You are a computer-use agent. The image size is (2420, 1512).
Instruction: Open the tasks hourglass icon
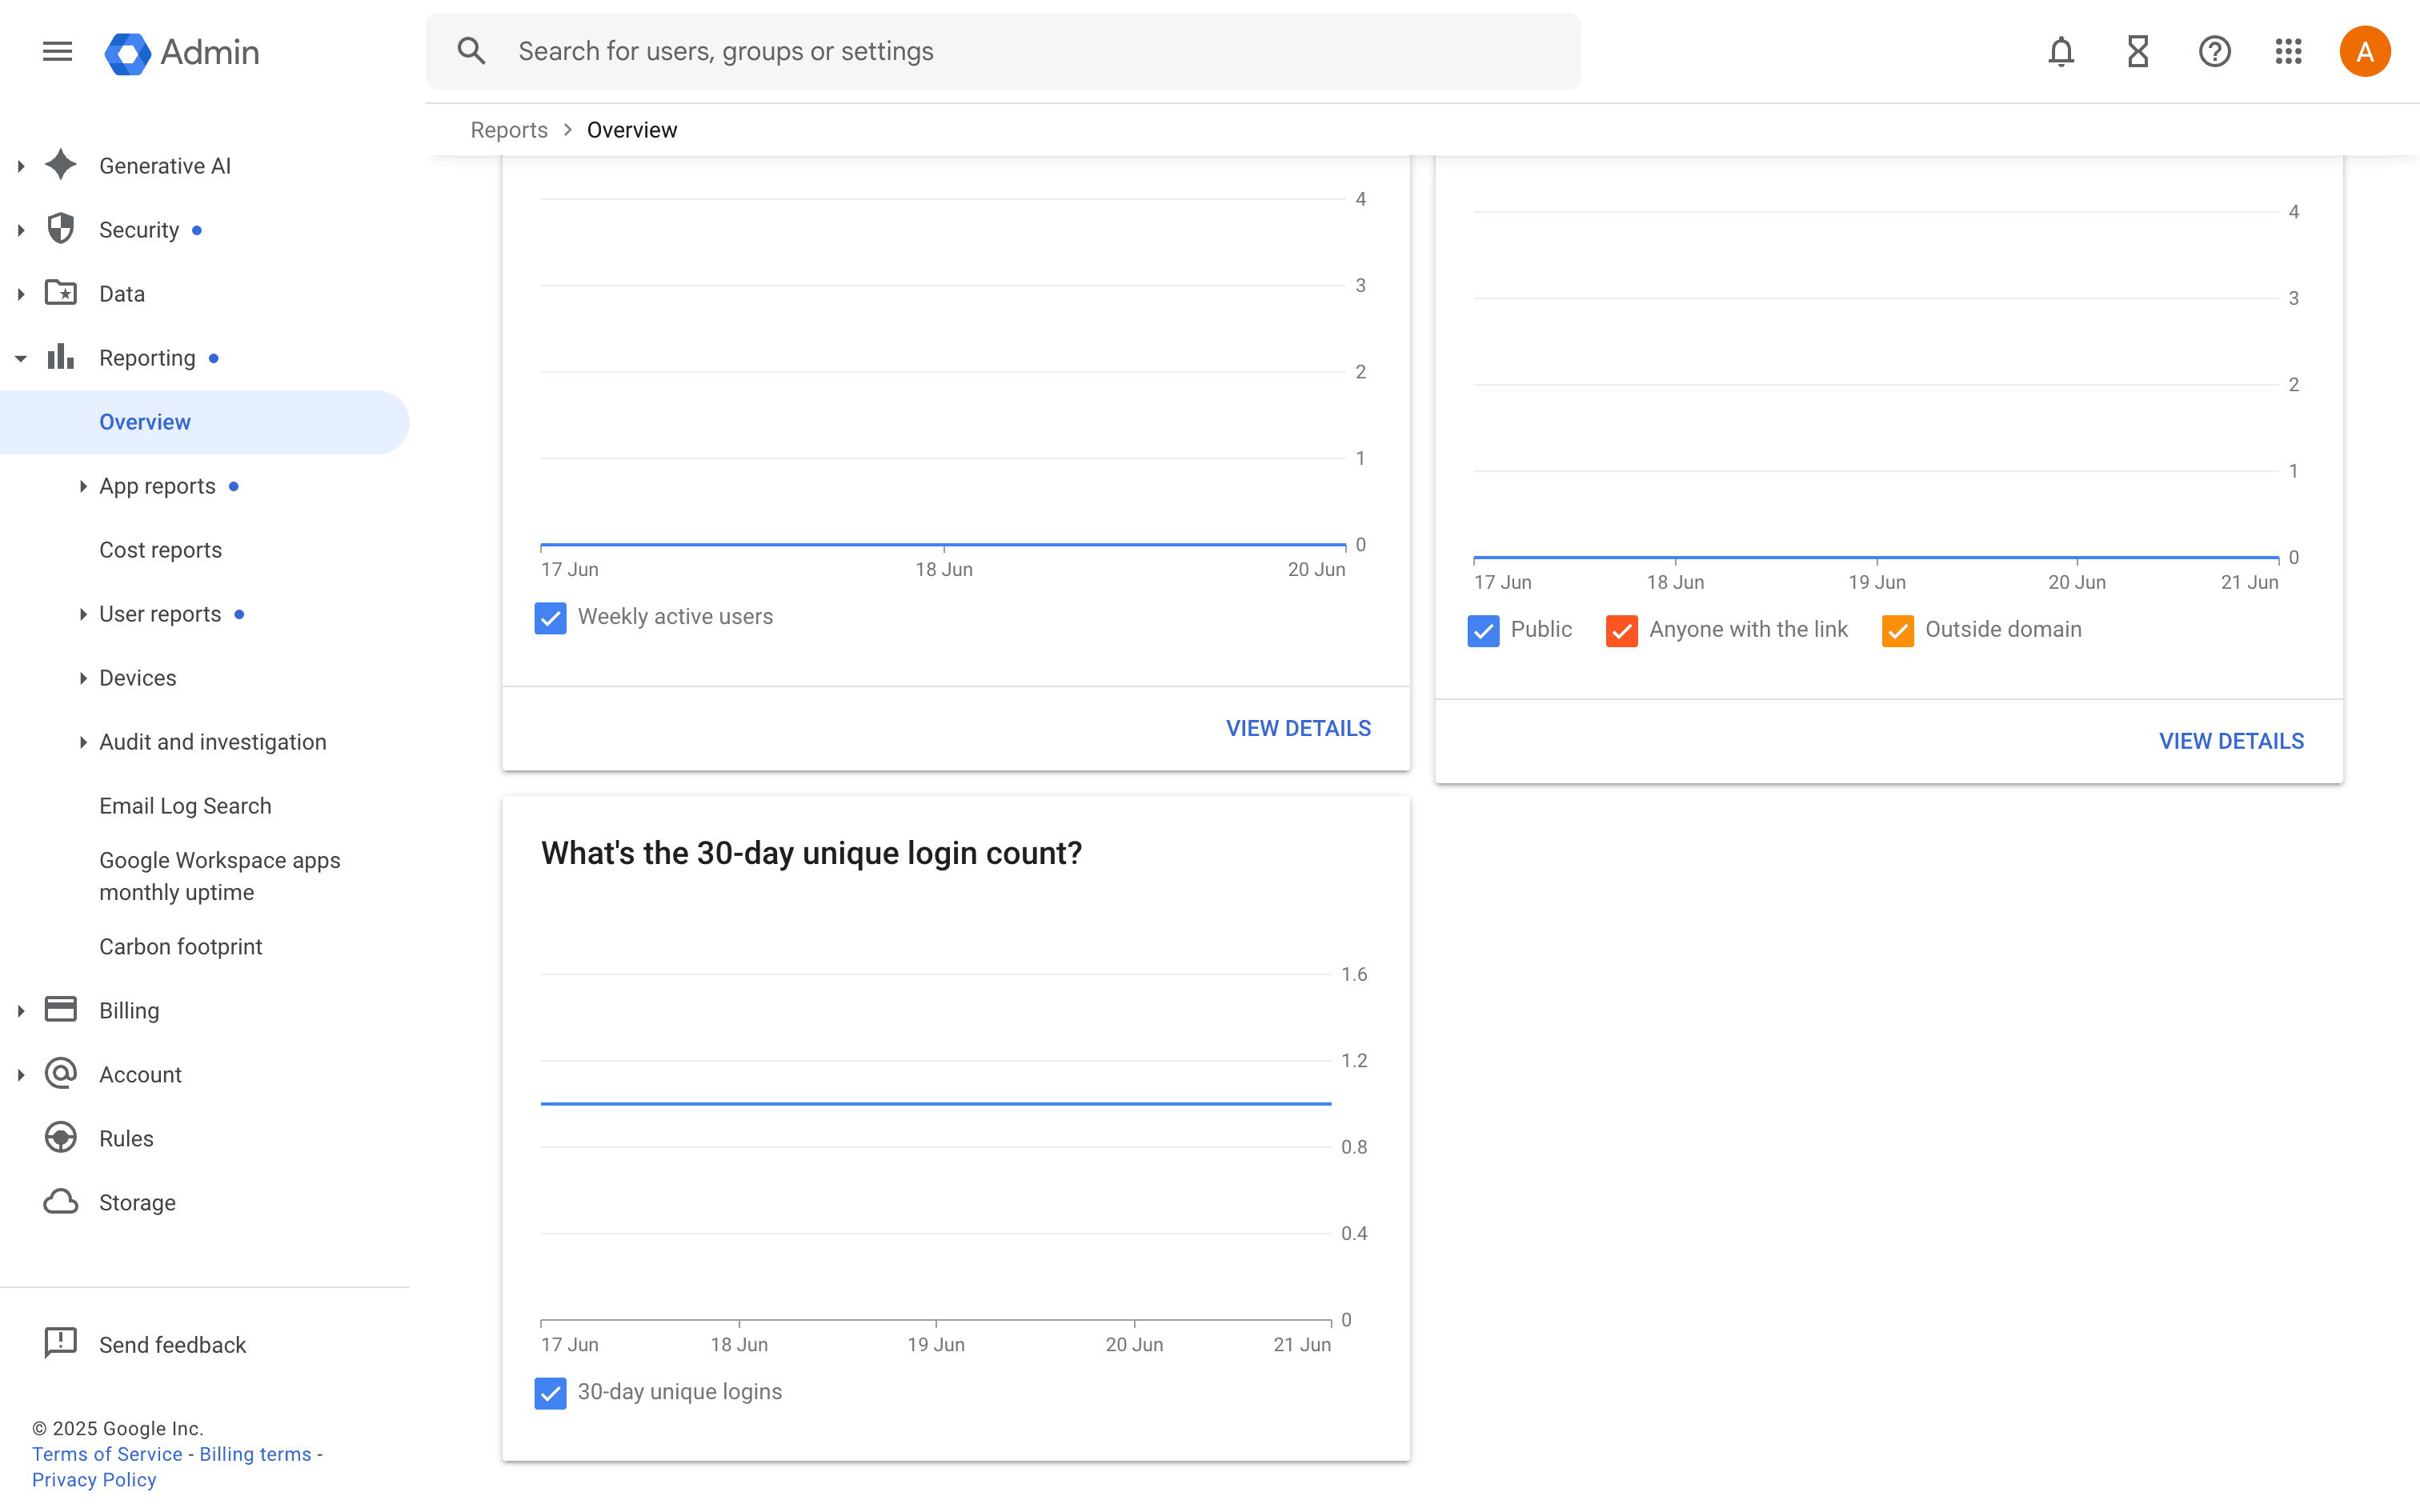[x=2137, y=51]
